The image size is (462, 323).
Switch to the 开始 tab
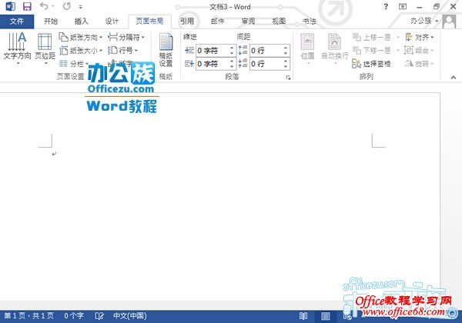pos(51,22)
